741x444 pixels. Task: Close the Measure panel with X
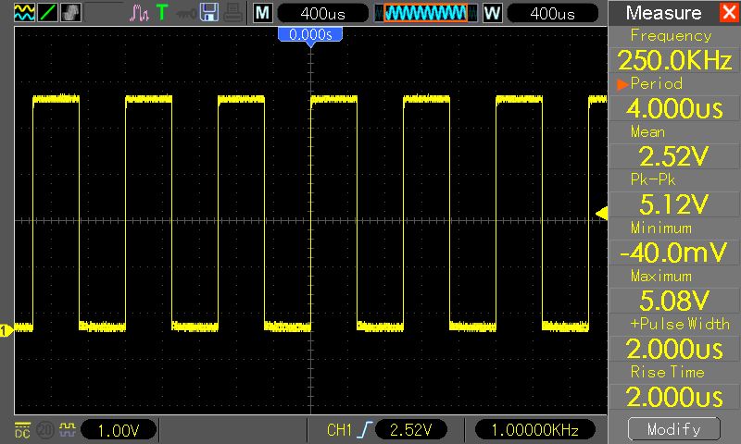click(727, 13)
